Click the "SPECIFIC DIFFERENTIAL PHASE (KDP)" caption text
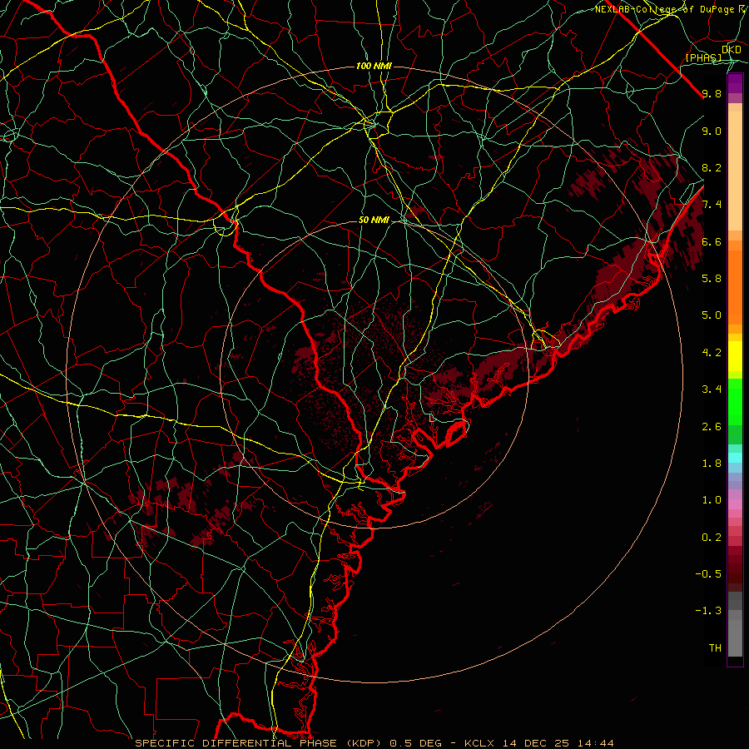 260,743
